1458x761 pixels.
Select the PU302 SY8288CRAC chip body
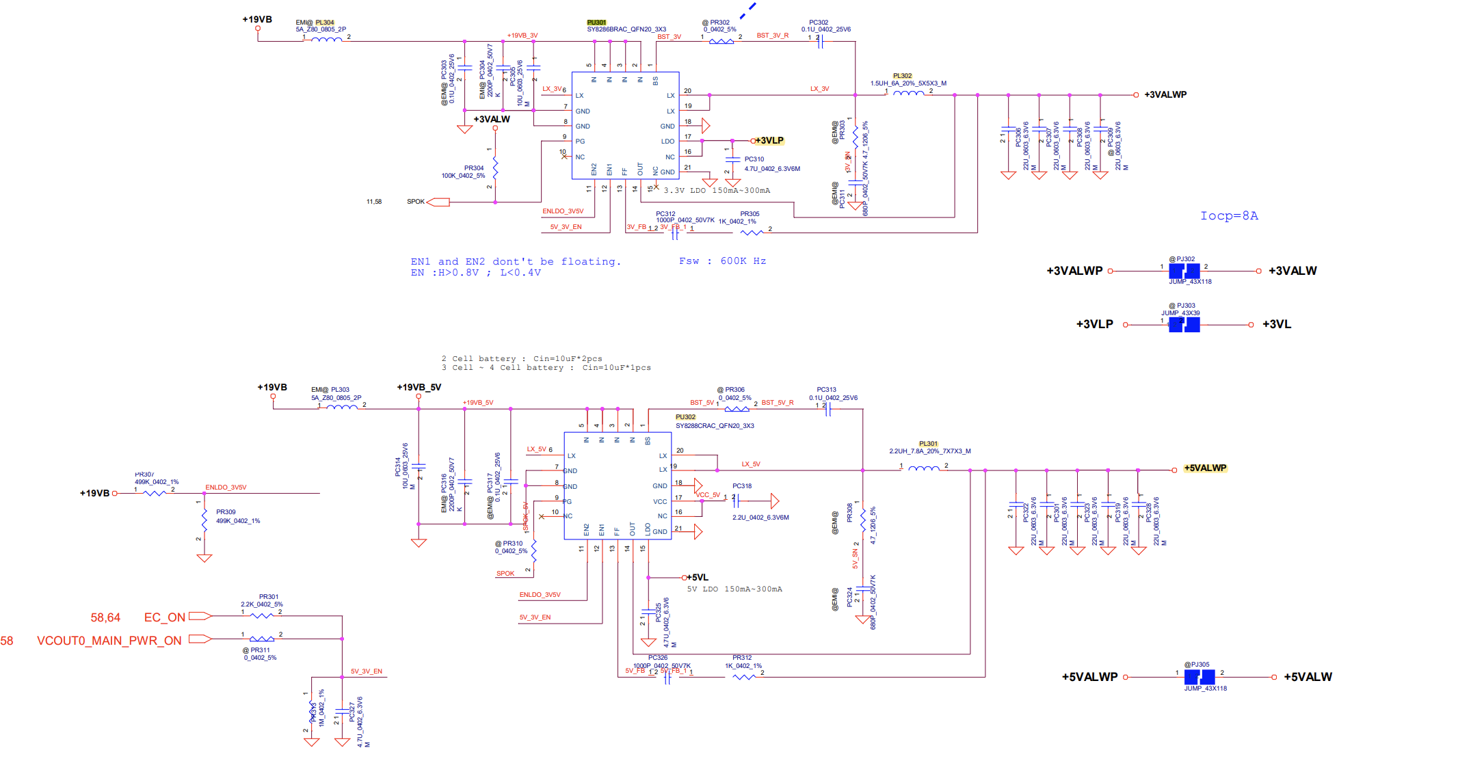point(617,485)
